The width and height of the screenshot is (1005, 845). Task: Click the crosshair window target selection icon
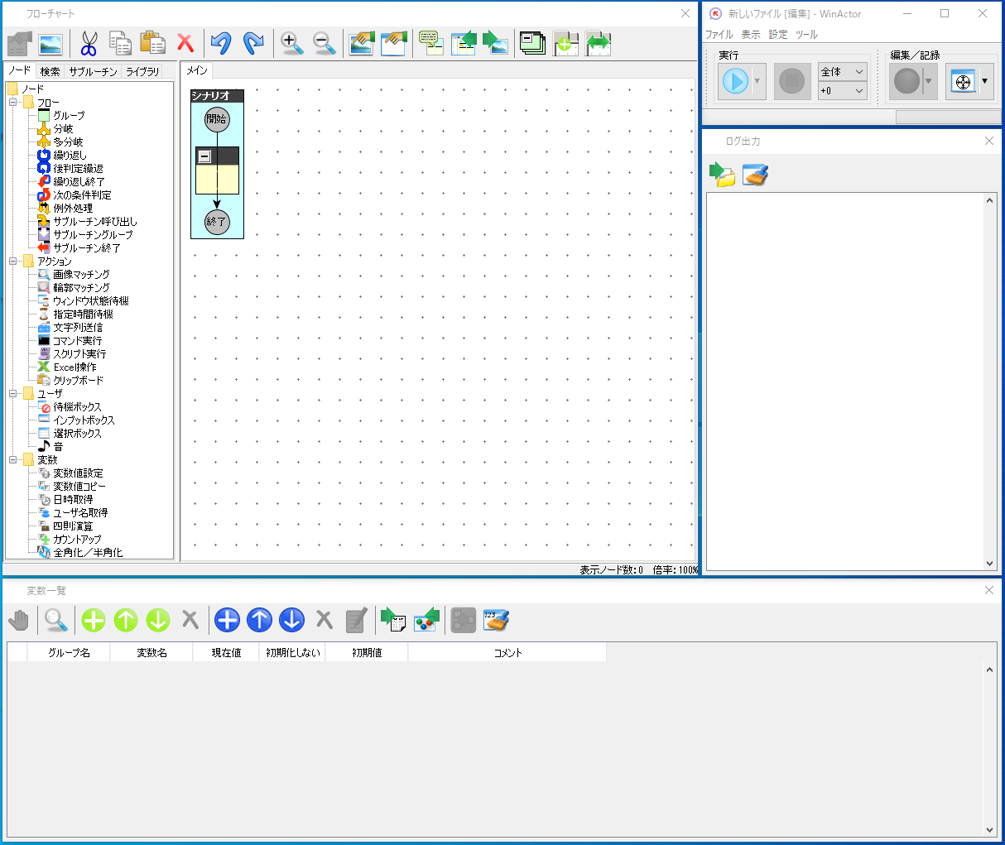[x=962, y=81]
